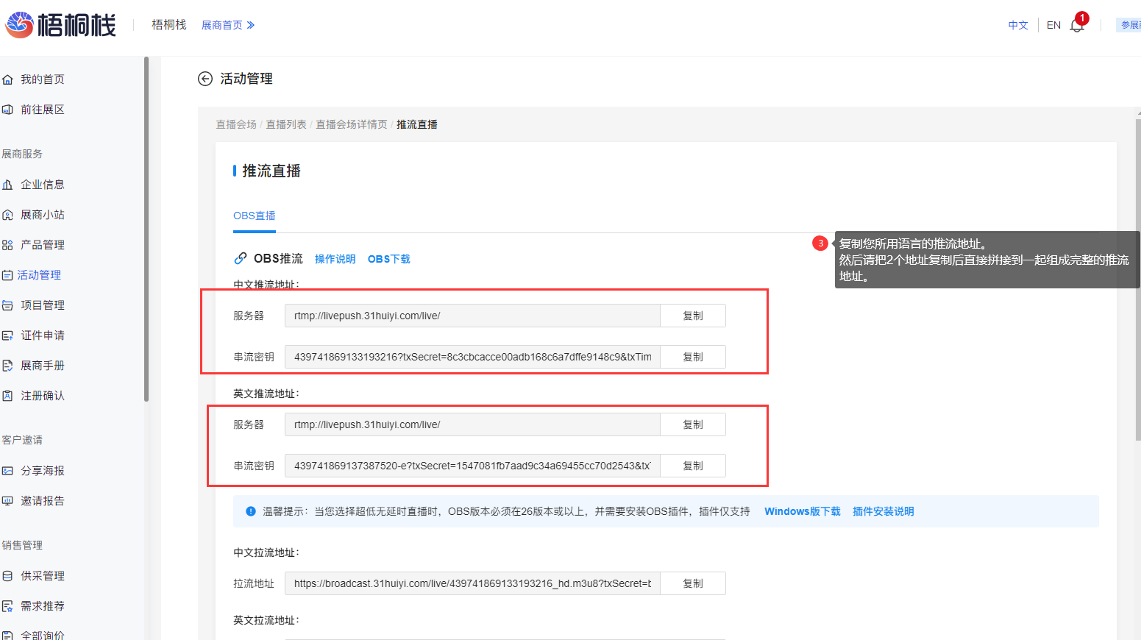
Task: Click Chinese push 串流密钥 input field
Action: pos(472,357)
